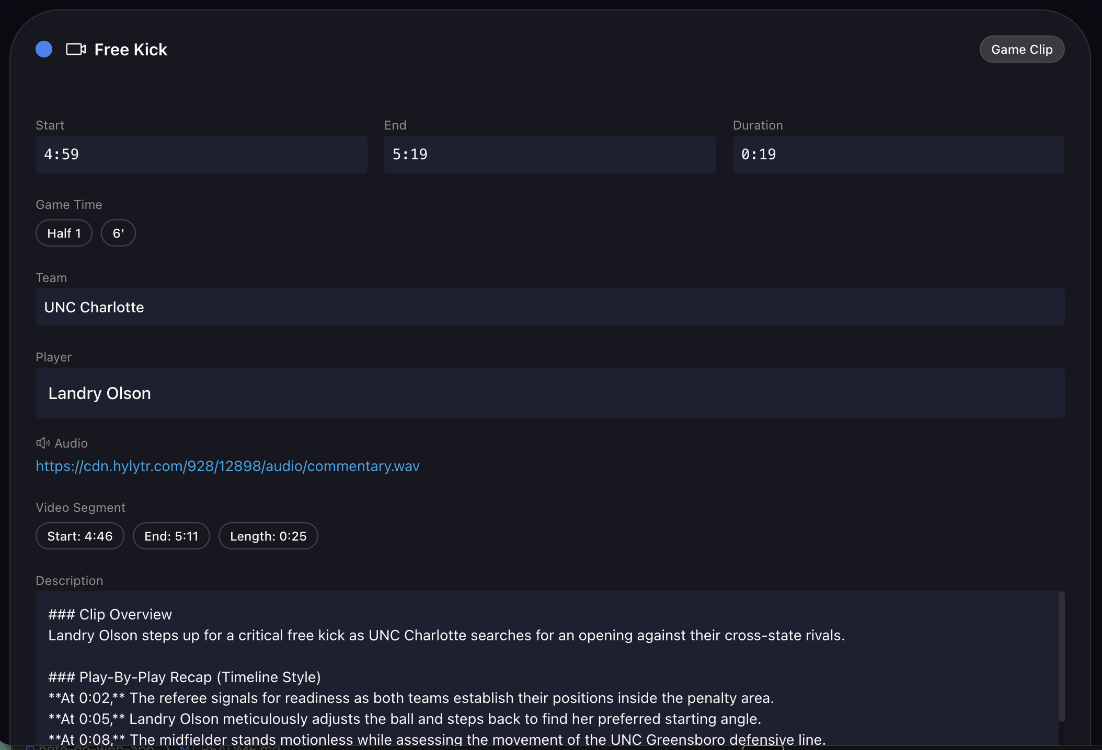Click the End time field showing 5:19
The width and height of the screenshot is (1102, 750).
click(x=549, y=155)
